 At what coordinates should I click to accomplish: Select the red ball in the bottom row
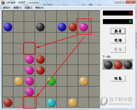click(8, 103)
